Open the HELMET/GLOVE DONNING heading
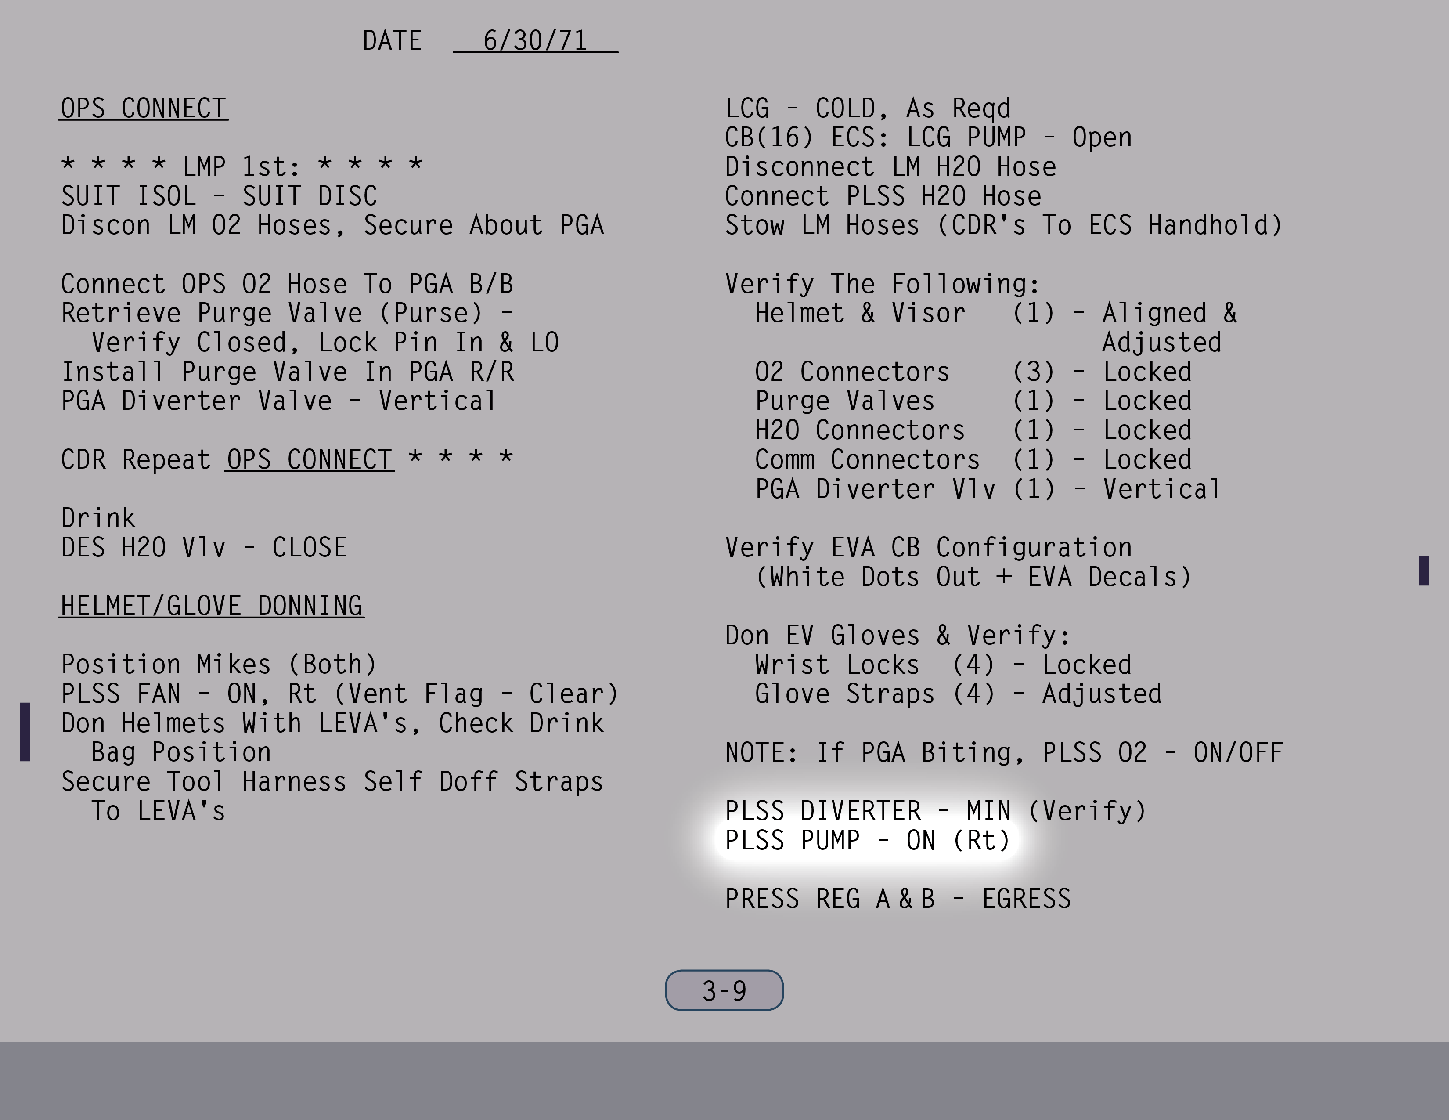Viewport: 1449px width, 1120px height. pos(211,606)
